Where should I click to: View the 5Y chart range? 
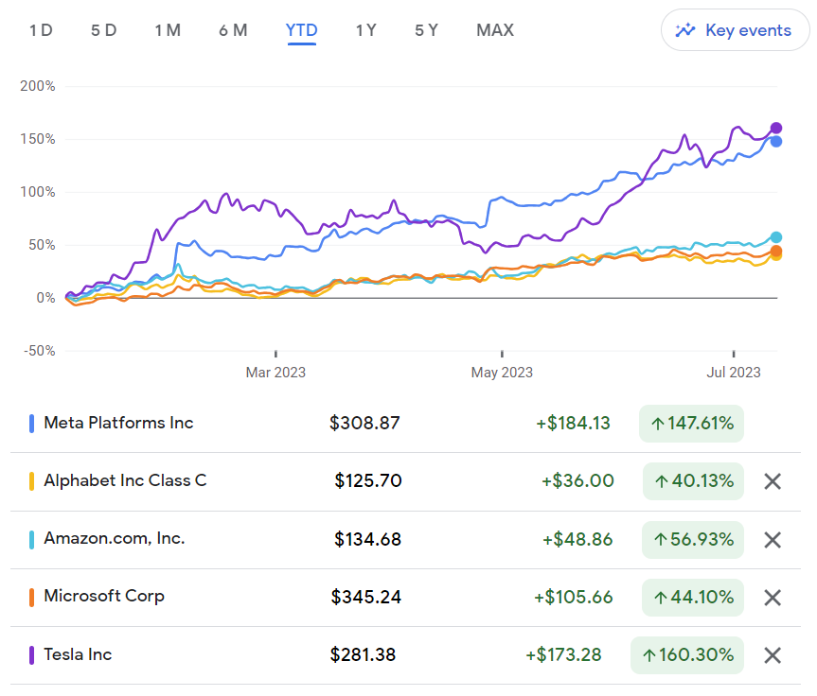tap(426, 30)
